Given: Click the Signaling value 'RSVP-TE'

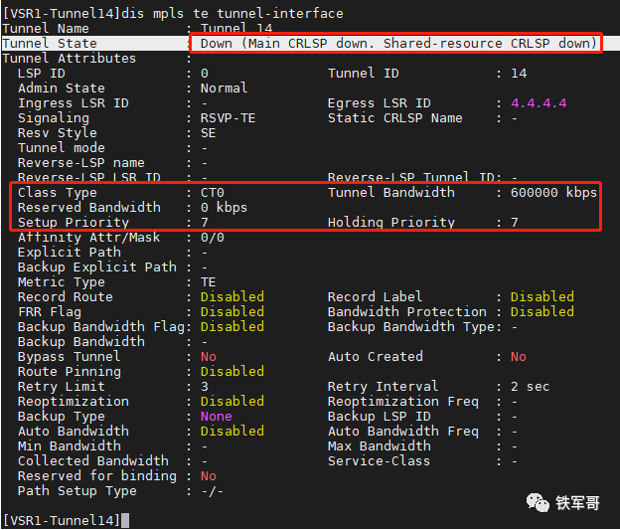Looking at the screenshot, I should [229, 118].
